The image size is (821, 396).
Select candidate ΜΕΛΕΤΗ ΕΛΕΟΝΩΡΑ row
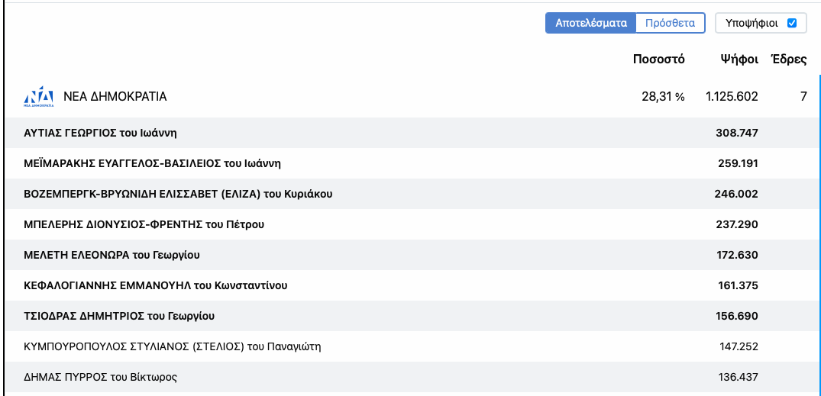pyautogui.click(x=412, y=255)
